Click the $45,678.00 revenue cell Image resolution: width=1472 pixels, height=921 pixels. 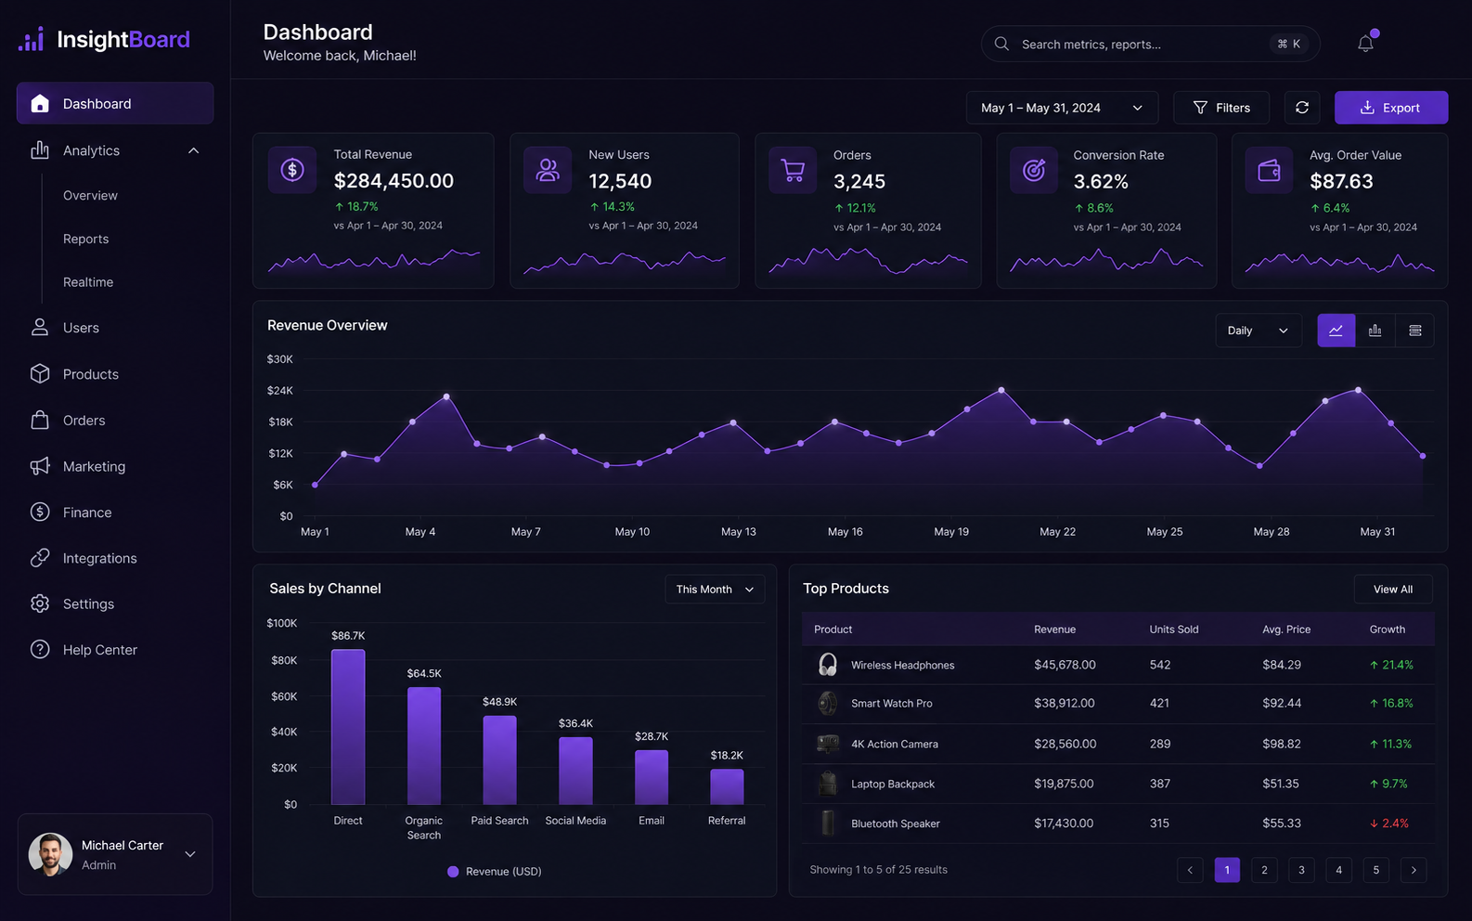coord(1065,665)
